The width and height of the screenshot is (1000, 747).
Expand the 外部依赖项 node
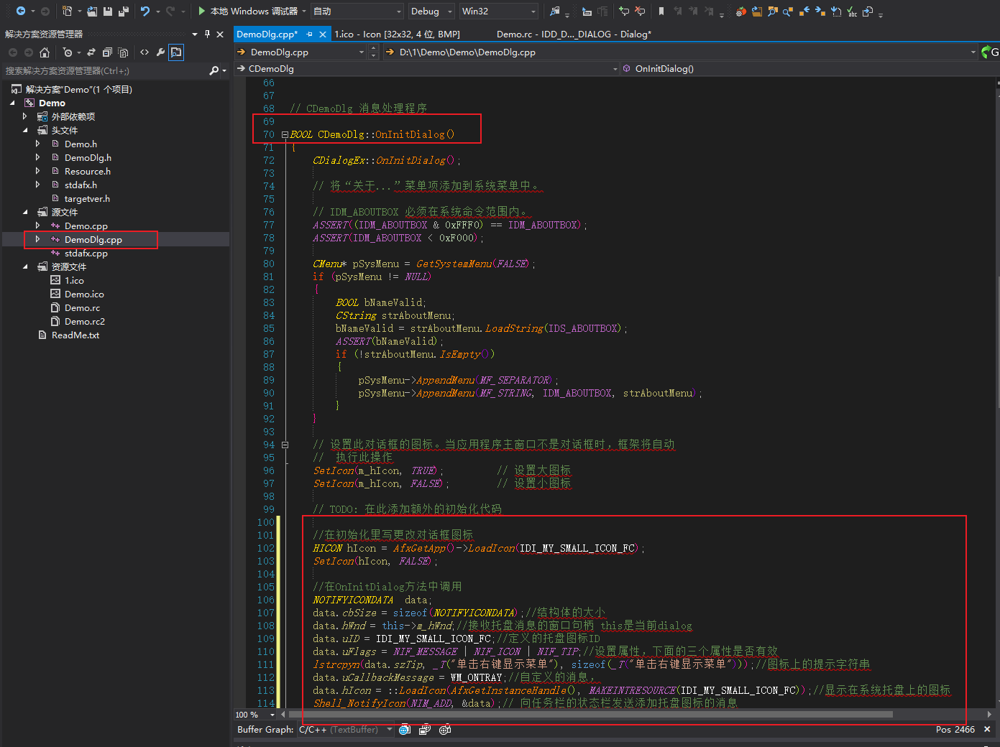(25, 116)
